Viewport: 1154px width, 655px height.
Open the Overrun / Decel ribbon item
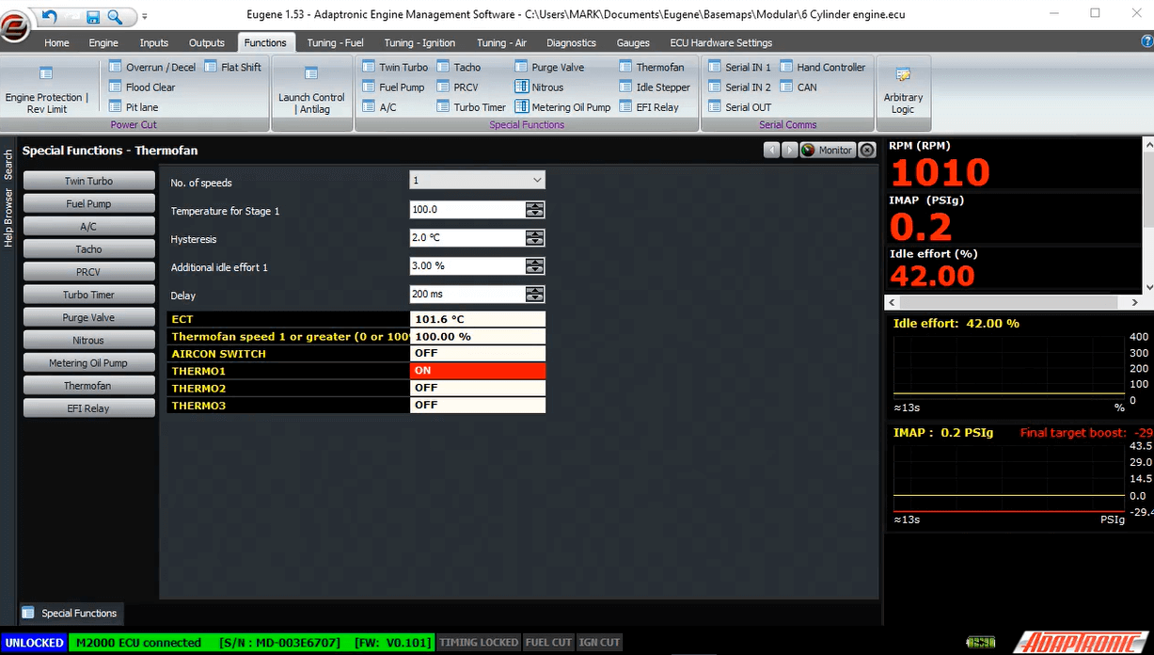click(151, 67)
